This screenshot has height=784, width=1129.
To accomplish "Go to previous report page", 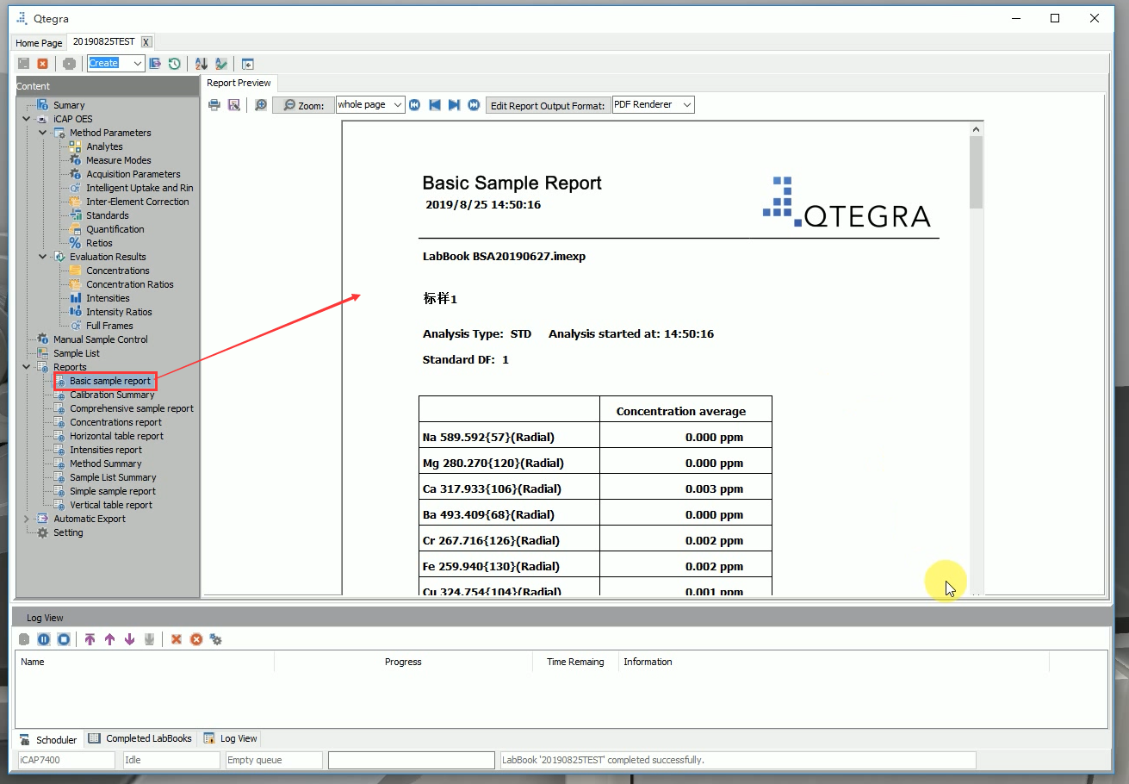I will pos(435,105).
